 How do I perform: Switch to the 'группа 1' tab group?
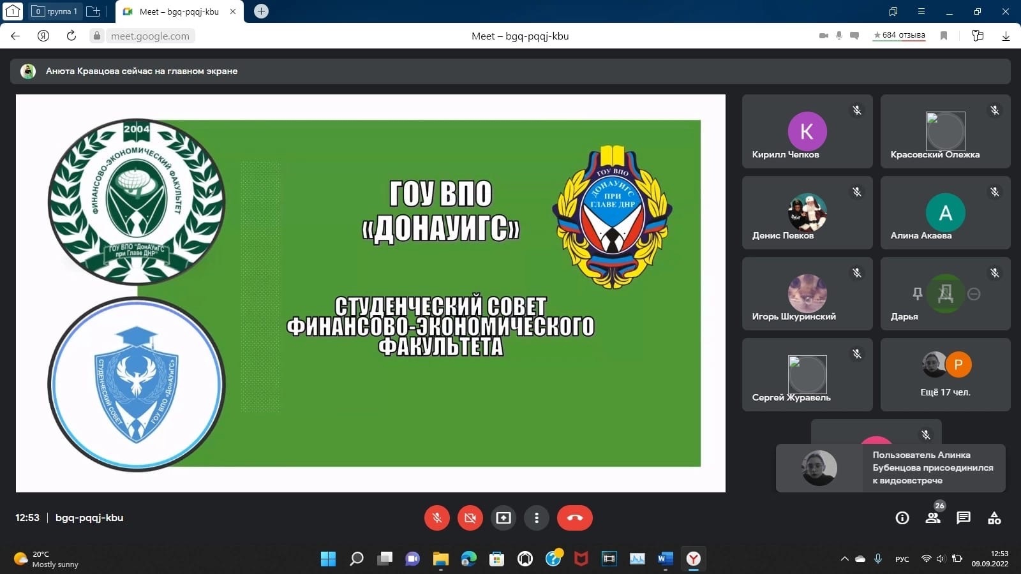coord(55,11)
